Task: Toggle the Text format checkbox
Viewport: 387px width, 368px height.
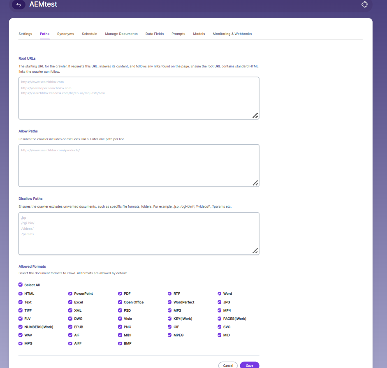Action: click(x=21, y=302)
